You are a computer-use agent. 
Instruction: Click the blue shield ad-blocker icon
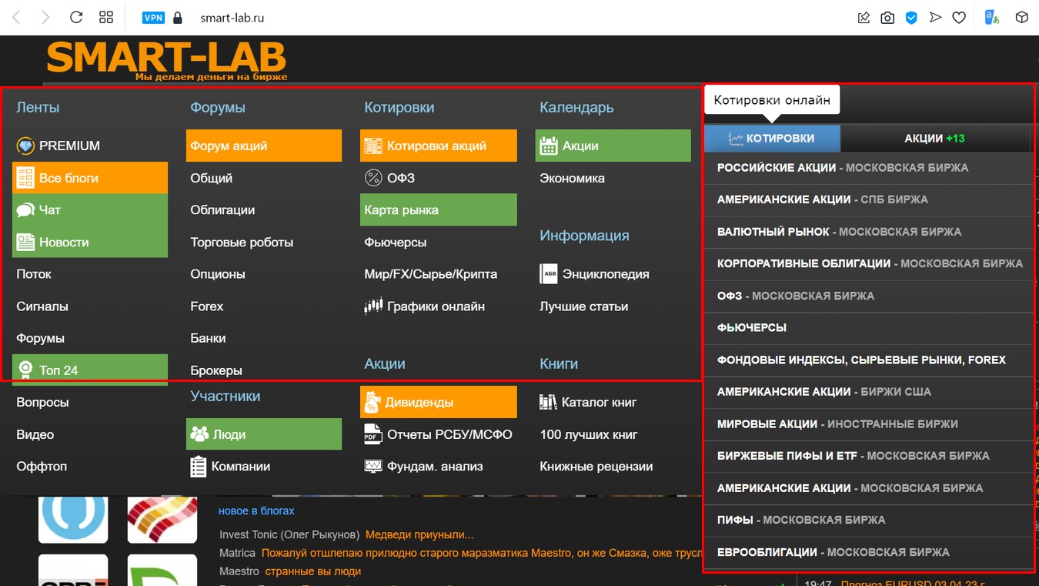pyautogui.click(x=911, y=17)
